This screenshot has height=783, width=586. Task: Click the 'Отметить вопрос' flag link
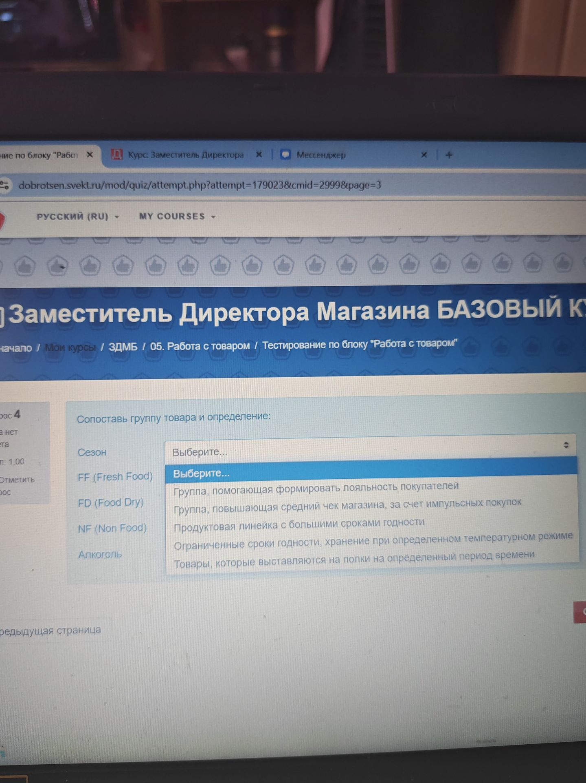(x=17, y=486)
